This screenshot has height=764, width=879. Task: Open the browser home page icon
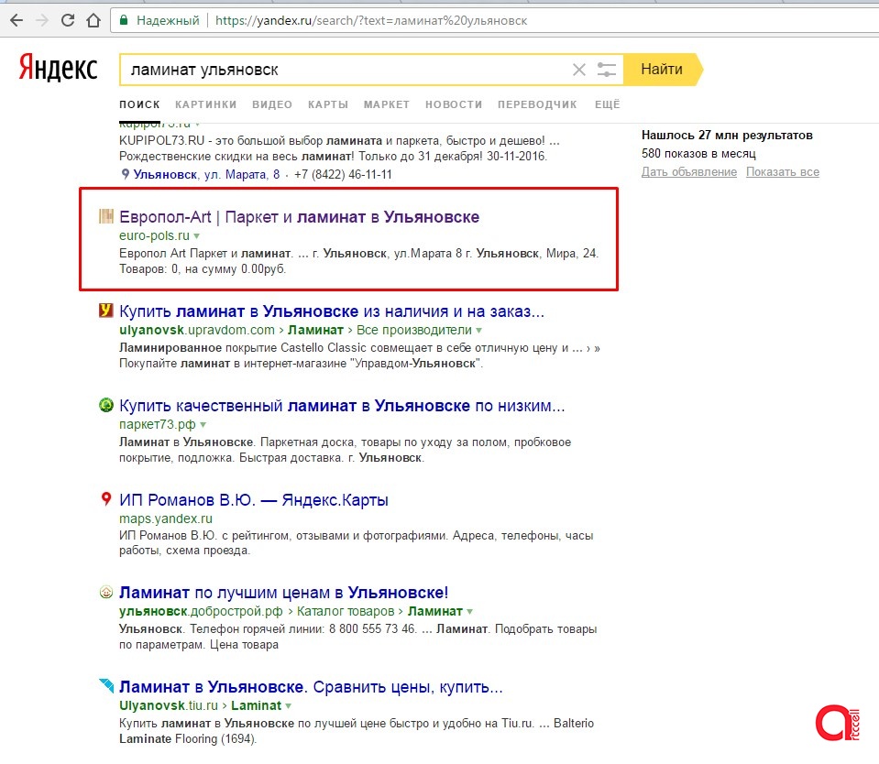pos(93,21)
